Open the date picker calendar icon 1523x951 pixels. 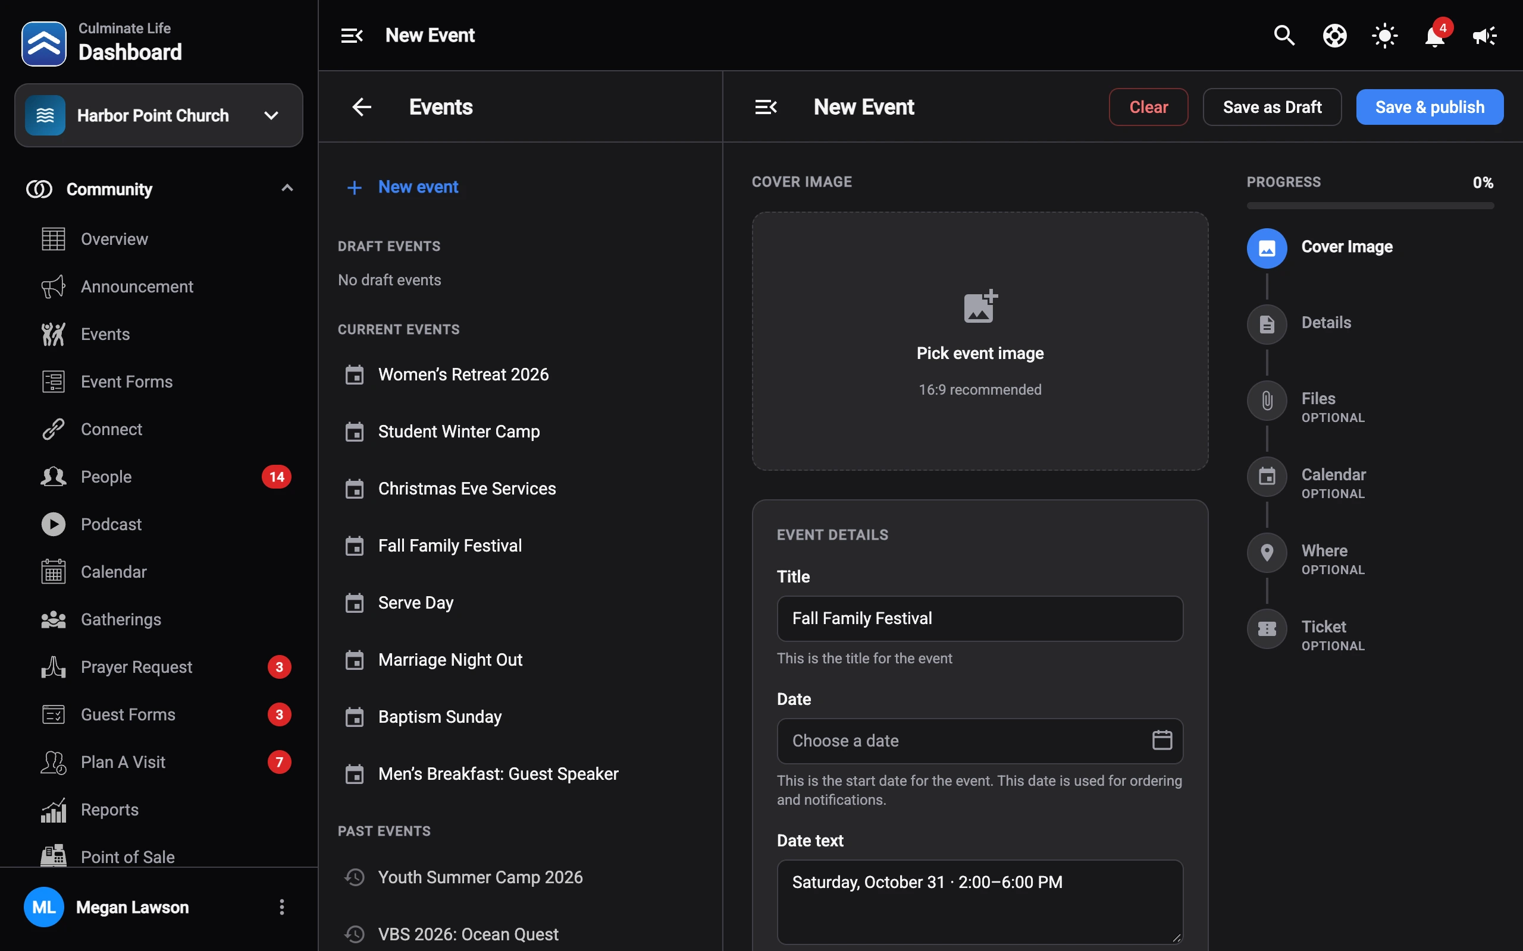(1162, 741)
